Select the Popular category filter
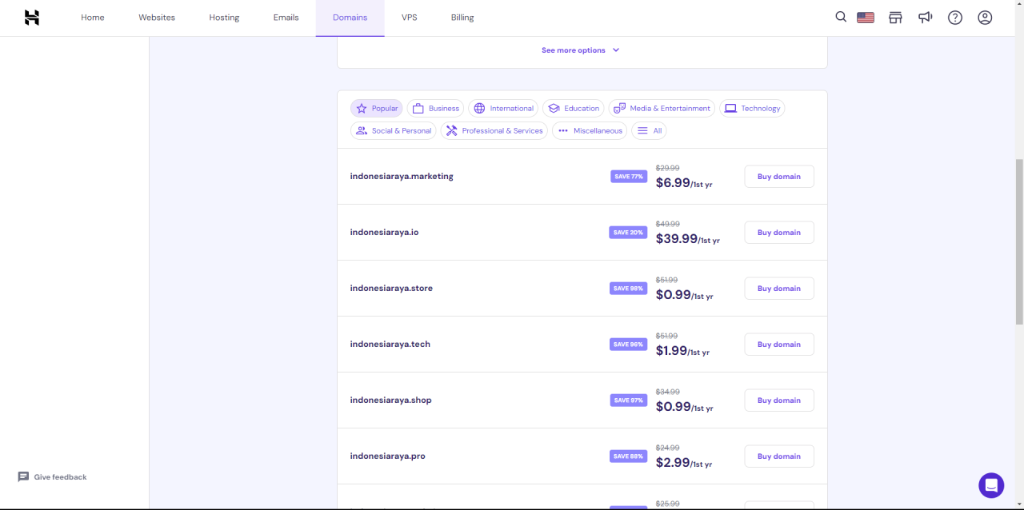 tap(377, 109)
